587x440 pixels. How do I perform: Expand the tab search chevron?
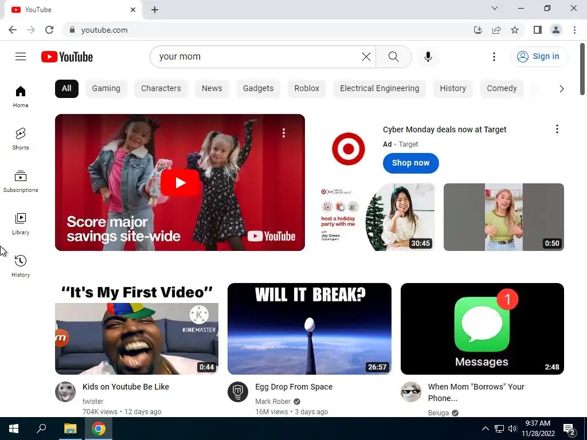click(x=495, y=8)
